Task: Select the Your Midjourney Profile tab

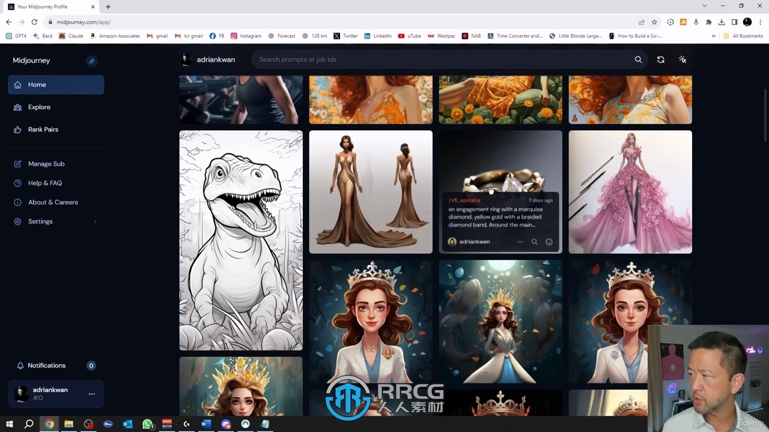Action: coord(50,7)
